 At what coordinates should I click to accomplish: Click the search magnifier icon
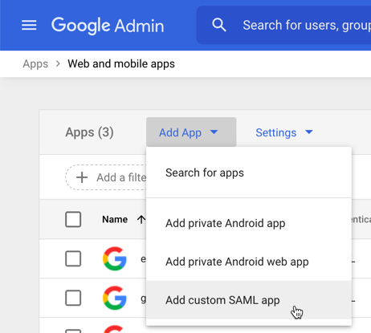pyautogui.click(x=219, y=25)
